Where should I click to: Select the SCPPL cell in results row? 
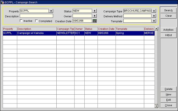[x=10, y=33]
